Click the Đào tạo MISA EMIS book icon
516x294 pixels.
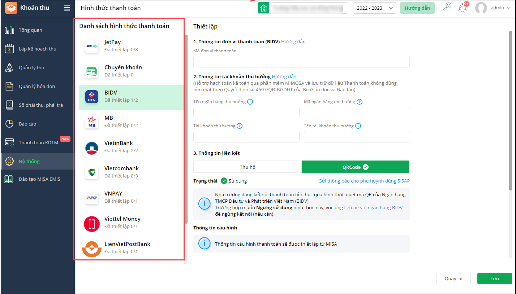point(9,179)
